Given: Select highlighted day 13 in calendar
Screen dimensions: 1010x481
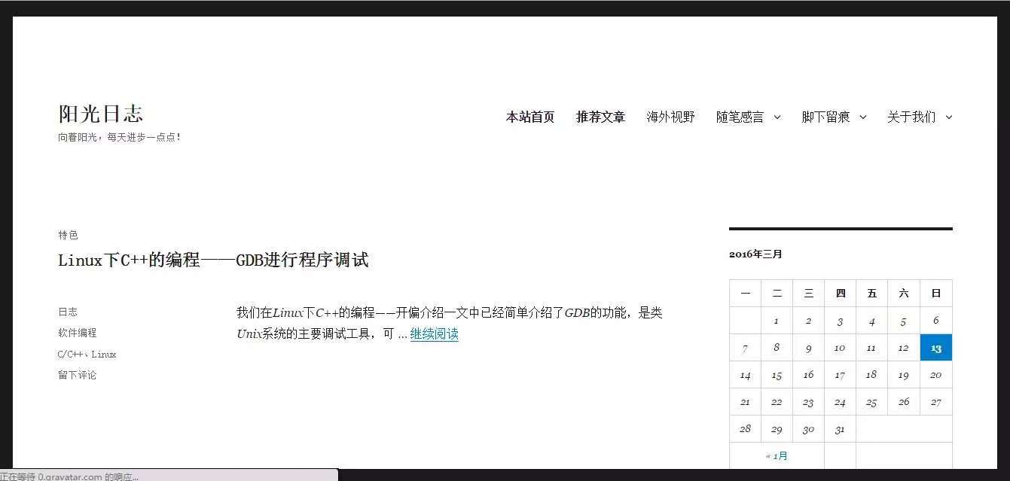Looking at the screenshot, I should [935, 348].
